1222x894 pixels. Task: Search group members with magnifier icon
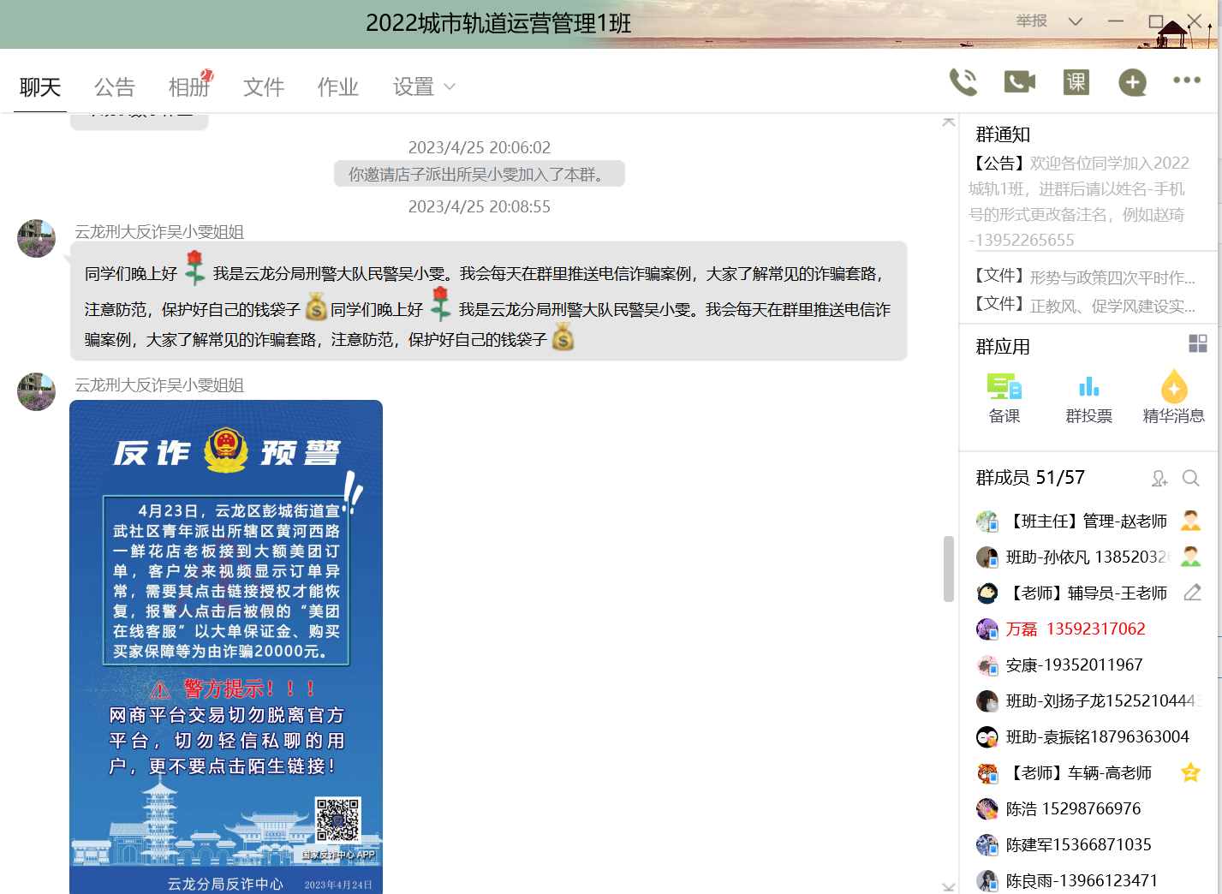point(1190,478)
